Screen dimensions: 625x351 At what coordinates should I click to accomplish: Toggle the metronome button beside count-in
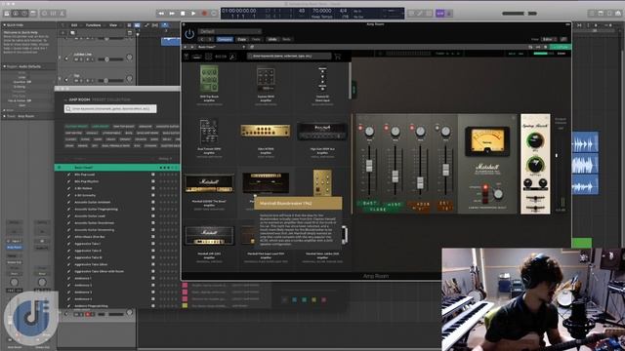449,13
